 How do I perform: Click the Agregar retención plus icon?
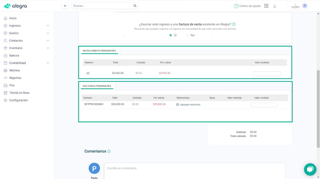click(x=178, y=105)
